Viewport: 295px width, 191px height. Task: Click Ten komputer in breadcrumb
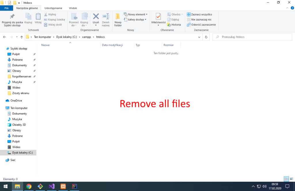click(x=43, y=37)
